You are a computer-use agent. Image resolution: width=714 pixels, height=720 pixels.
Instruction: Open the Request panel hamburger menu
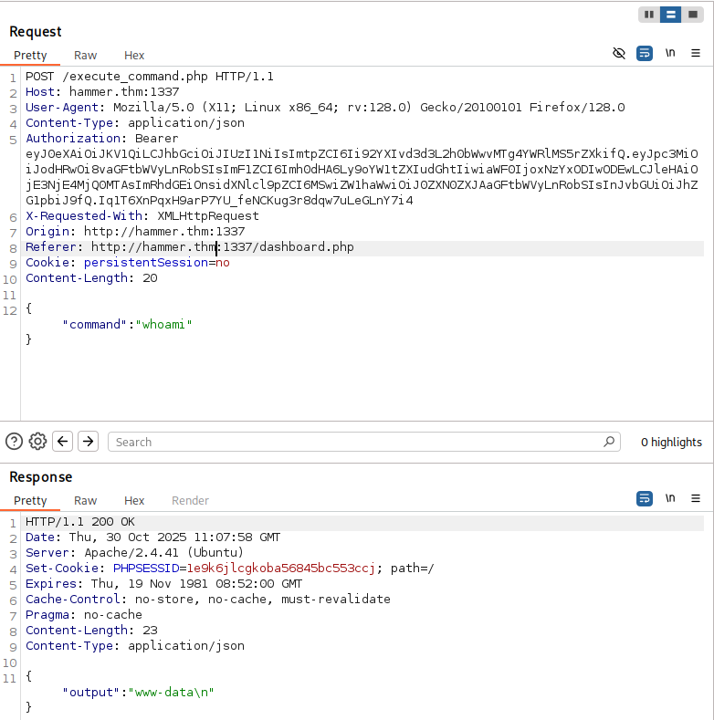695,54
